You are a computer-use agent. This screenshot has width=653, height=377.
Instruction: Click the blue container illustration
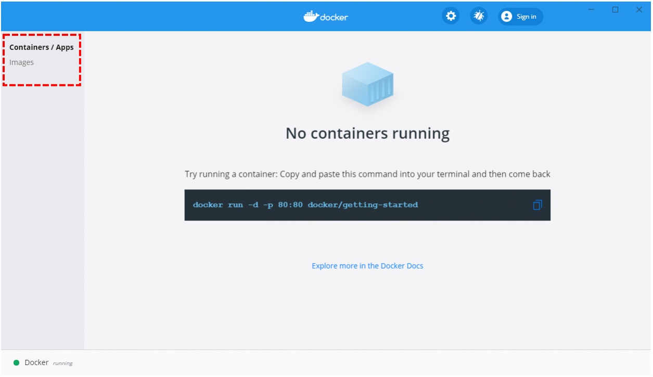(x=367, y=84)
